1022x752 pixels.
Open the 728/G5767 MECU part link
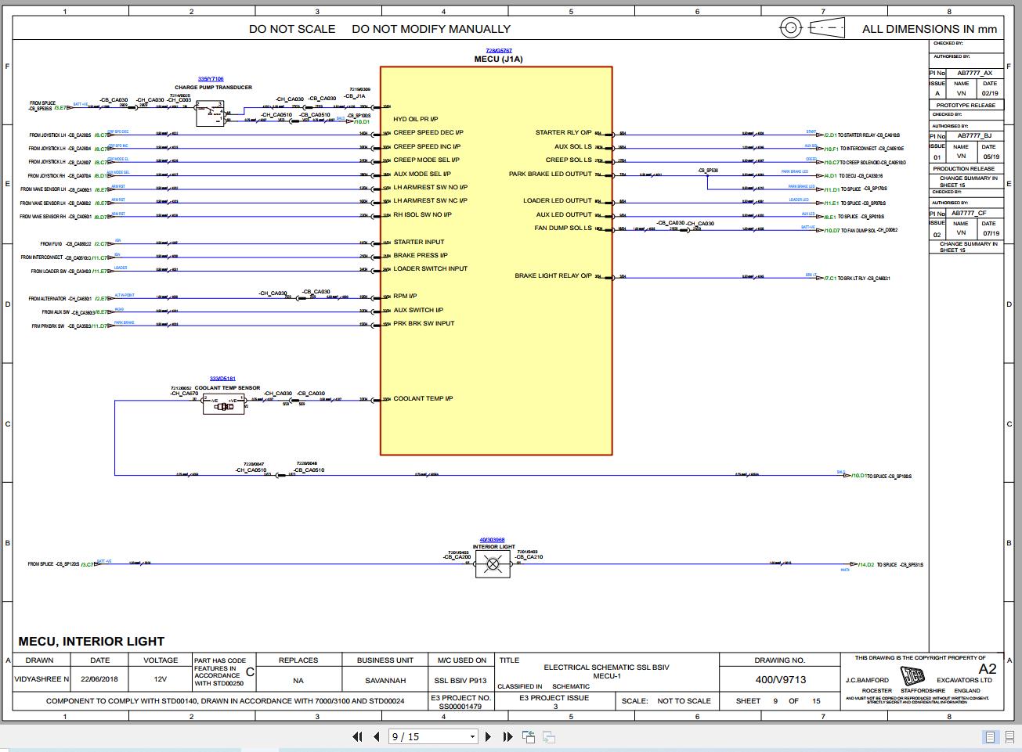tap(498, 51)
